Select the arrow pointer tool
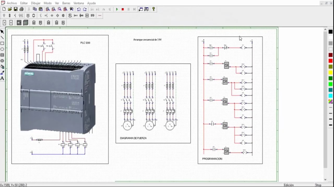Screen dimensions: 334x187 click(x=2, y=32)
